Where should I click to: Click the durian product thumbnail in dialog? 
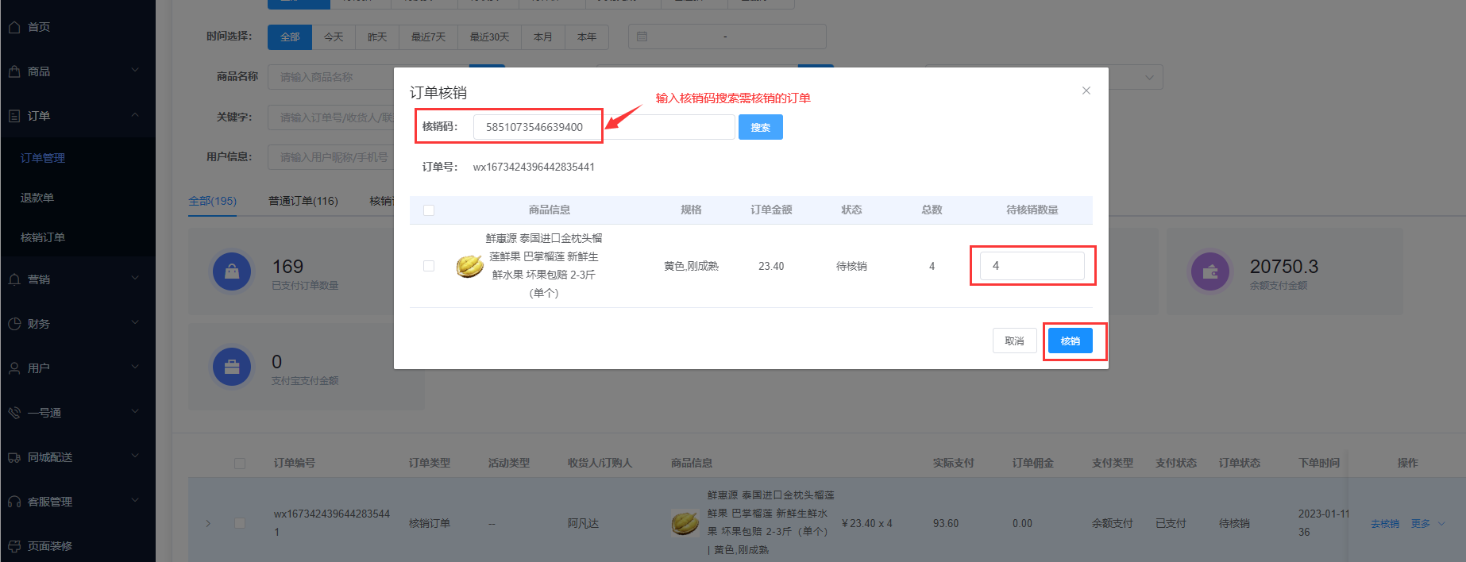click(x=469, y=266)
